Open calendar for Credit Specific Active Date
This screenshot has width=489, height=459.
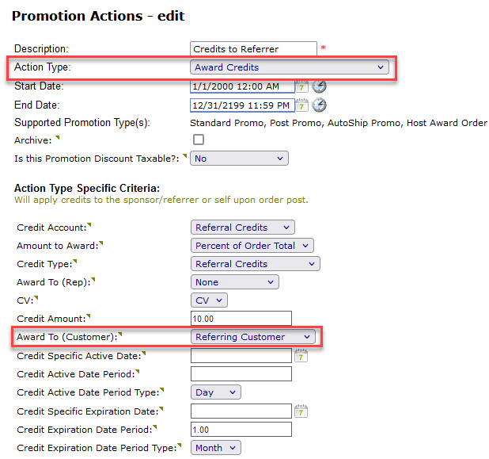click(x=301, y=357)
